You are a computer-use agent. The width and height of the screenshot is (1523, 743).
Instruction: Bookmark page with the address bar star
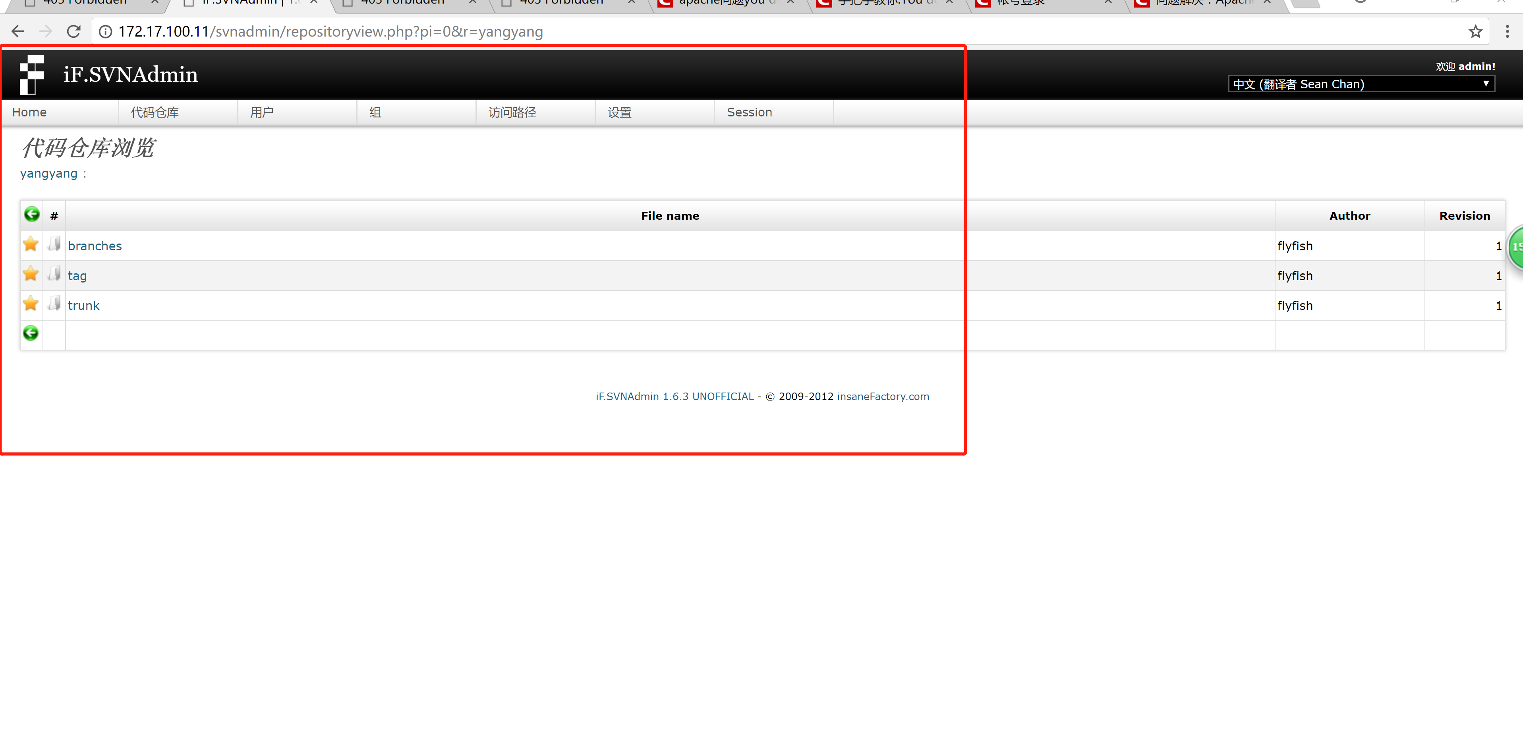[x=1475, y=31]
